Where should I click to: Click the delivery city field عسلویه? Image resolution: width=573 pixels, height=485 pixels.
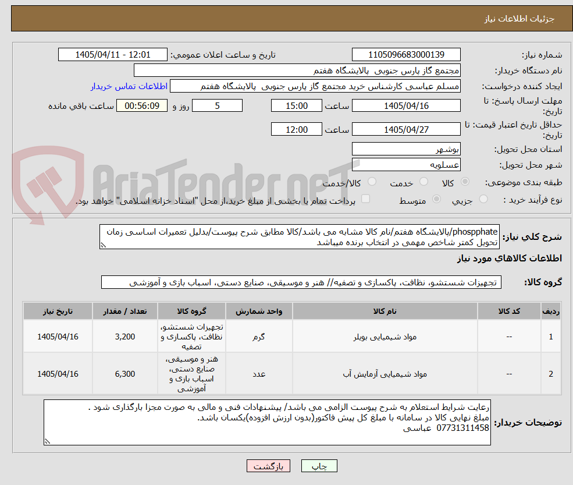tap(406, 165)
